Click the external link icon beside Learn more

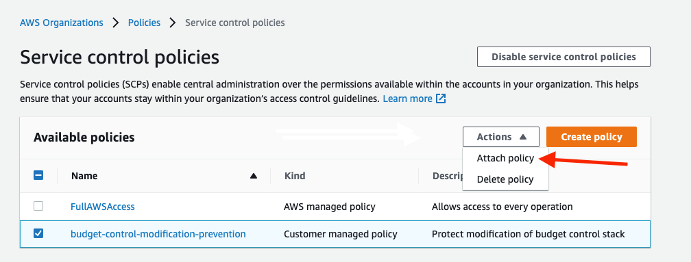(x=441, y=99)
